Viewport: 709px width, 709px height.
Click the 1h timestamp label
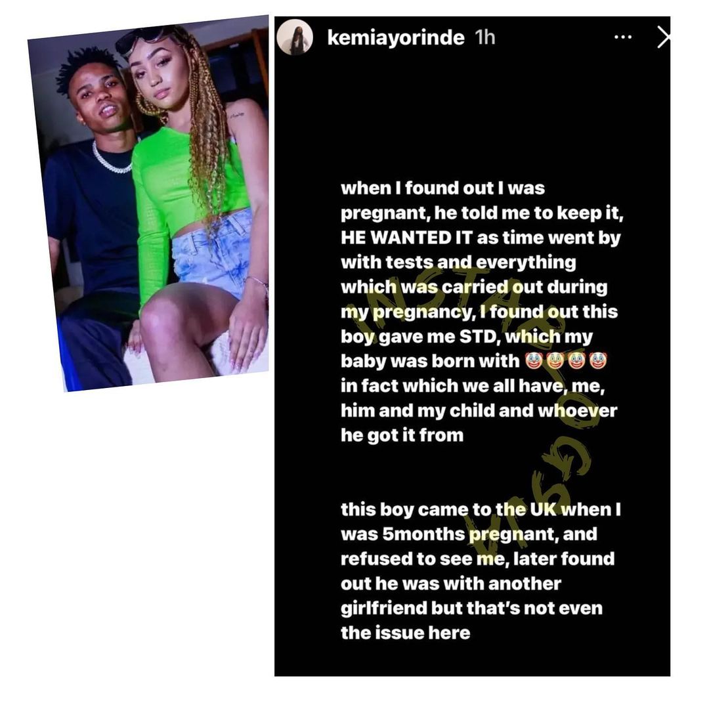tap(485, 37)
